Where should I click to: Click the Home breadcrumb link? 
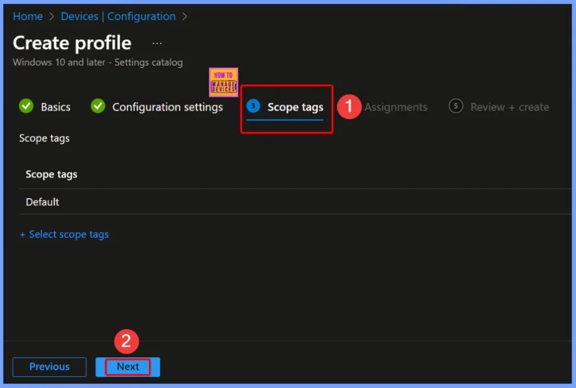(x=28, y=16)
